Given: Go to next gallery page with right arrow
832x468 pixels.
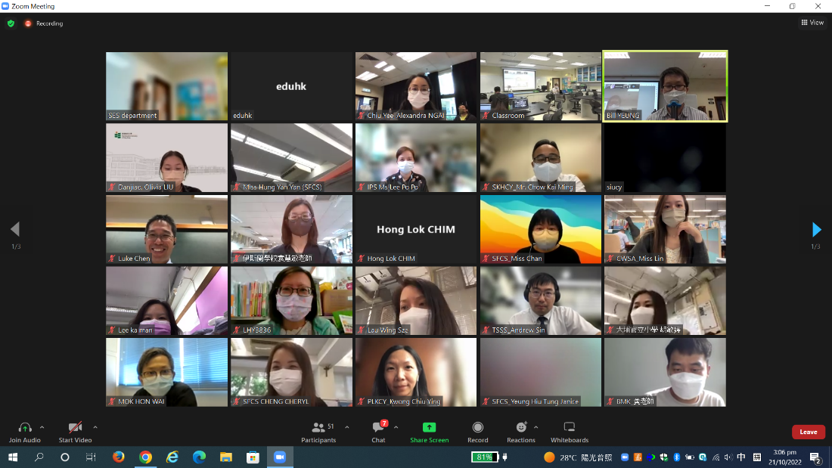Looking at the screenshot, I should [x=816, y=229].
